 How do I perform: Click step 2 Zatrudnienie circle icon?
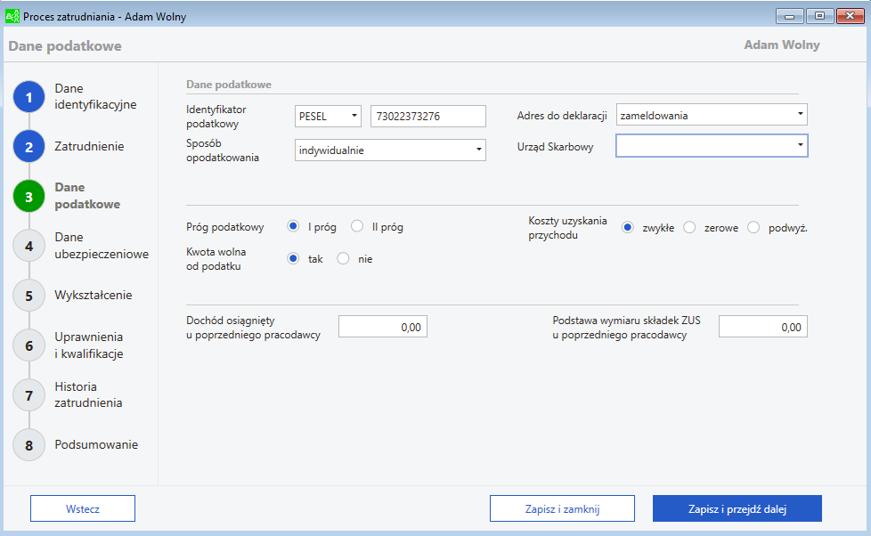28,147
